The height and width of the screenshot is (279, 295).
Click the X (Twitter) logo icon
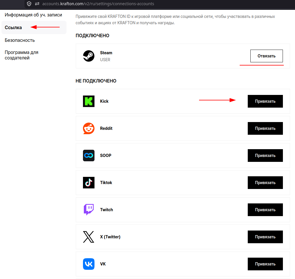[x=89, y=237]
